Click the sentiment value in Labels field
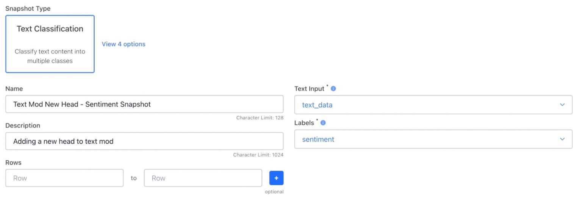Viewport: 582px width, 224px height. click(318, 139)
